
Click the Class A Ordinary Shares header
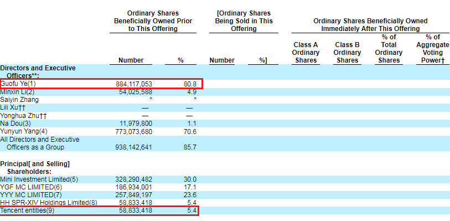(x=306, y=53)
